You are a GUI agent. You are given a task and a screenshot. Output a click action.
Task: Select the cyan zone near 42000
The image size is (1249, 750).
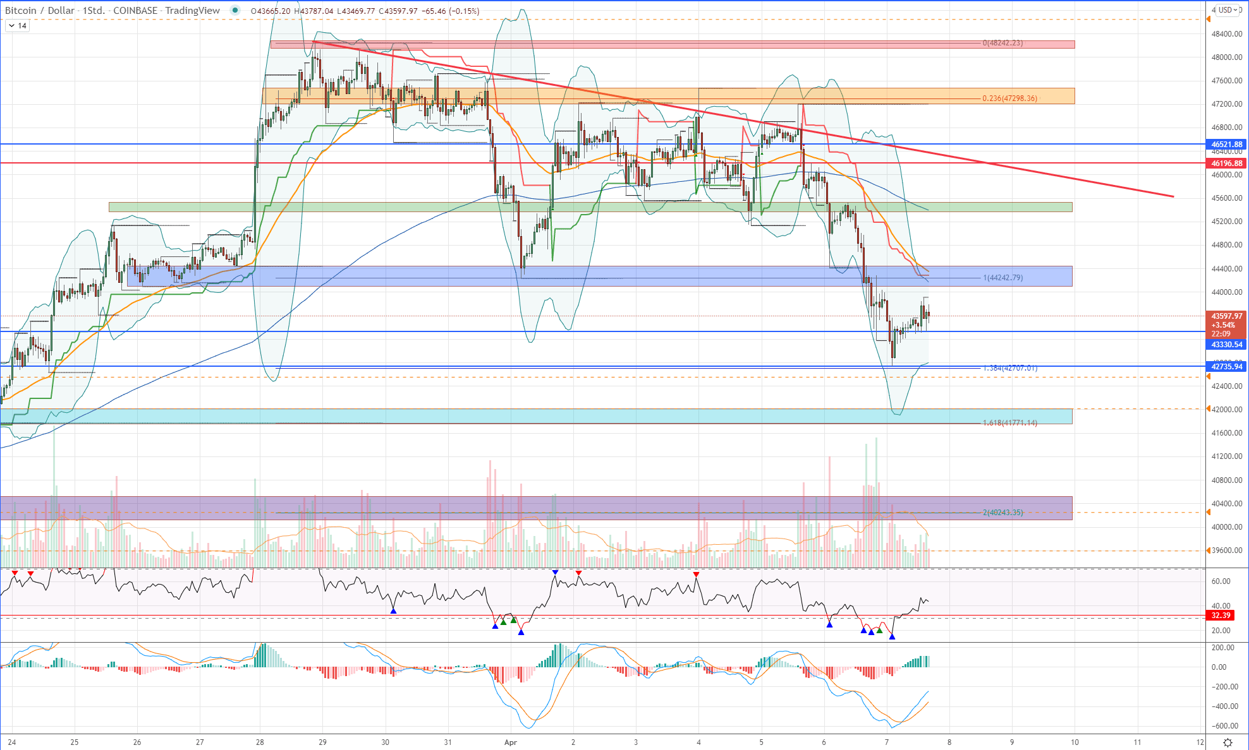pos(536,416)
